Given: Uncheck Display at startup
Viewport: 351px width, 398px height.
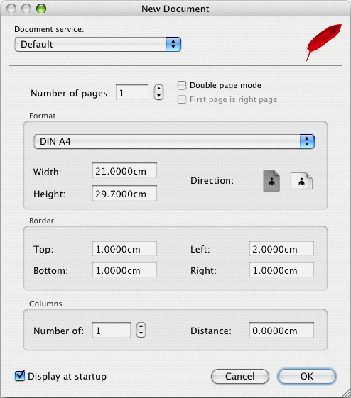Looking at the screenshot, I should click(20, 376).
